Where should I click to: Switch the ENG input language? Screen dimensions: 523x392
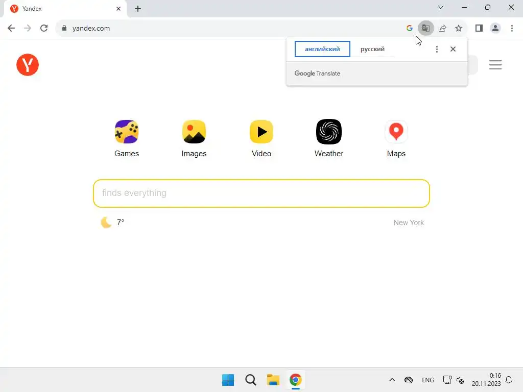(427, 380)
